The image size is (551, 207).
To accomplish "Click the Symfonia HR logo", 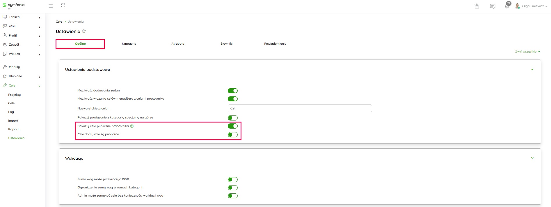I will 14,6.
